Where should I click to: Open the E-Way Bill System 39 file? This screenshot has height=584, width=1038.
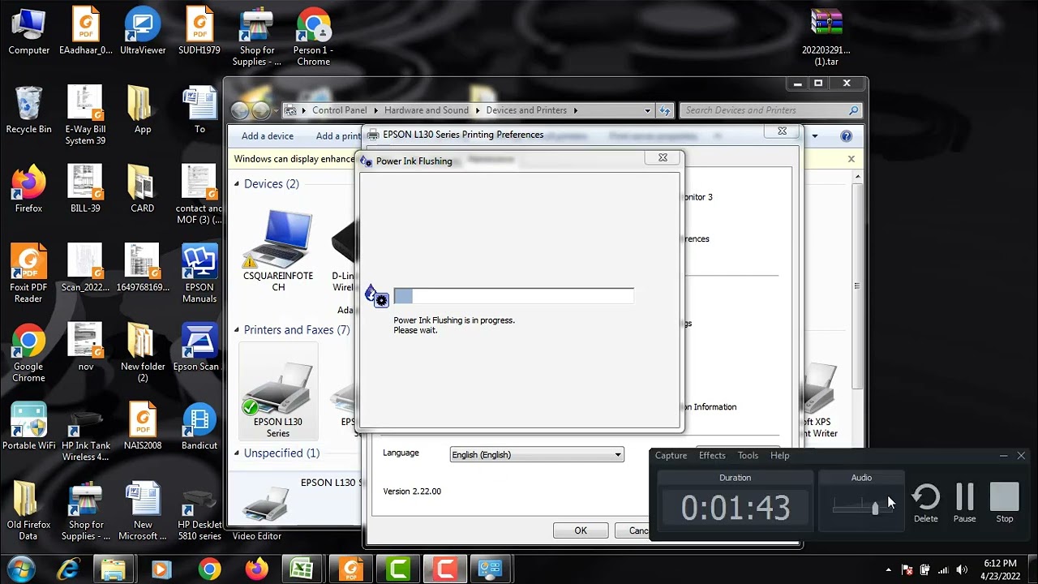pyautogui.click(x=85, y=115)
